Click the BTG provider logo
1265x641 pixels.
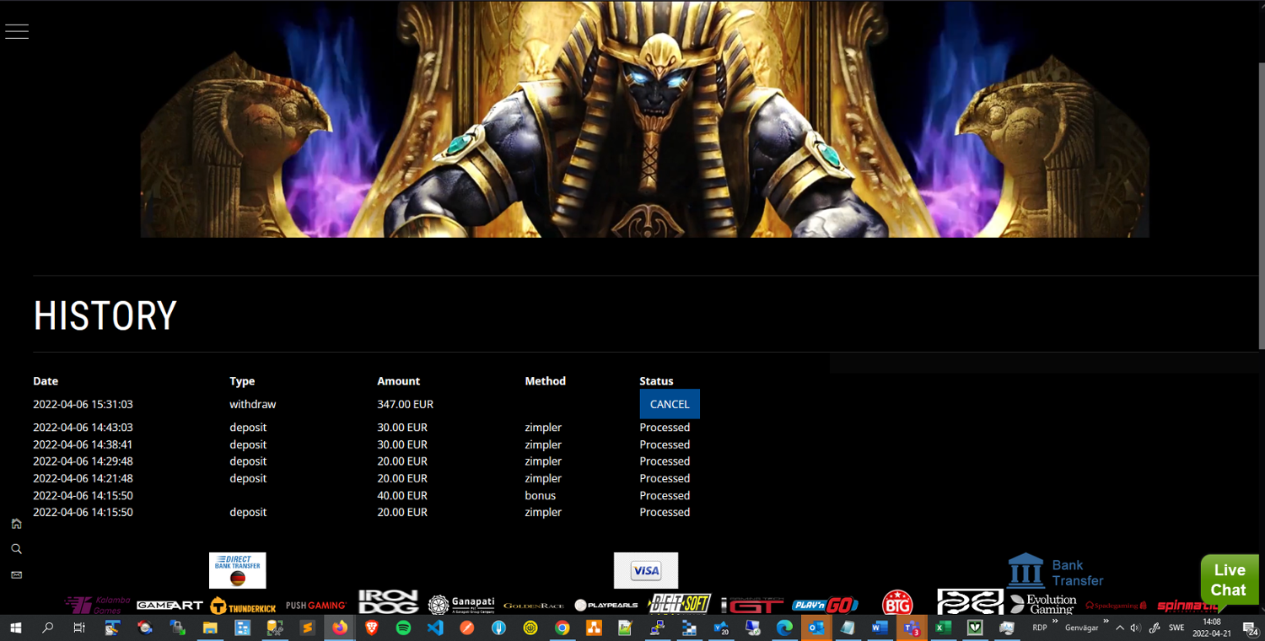click(896, 603)
